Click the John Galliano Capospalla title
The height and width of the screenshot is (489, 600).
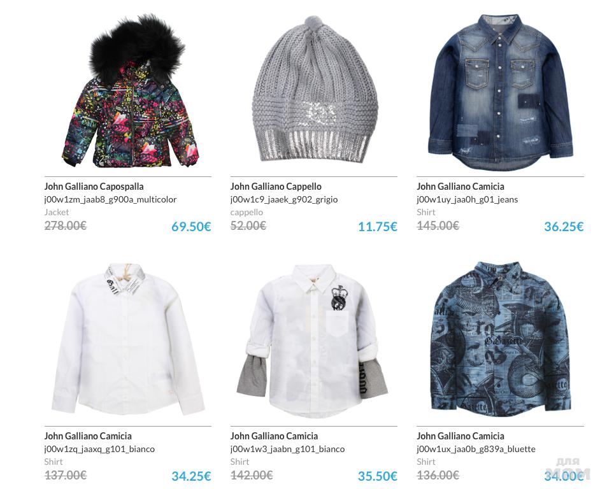tap(94, 187)
